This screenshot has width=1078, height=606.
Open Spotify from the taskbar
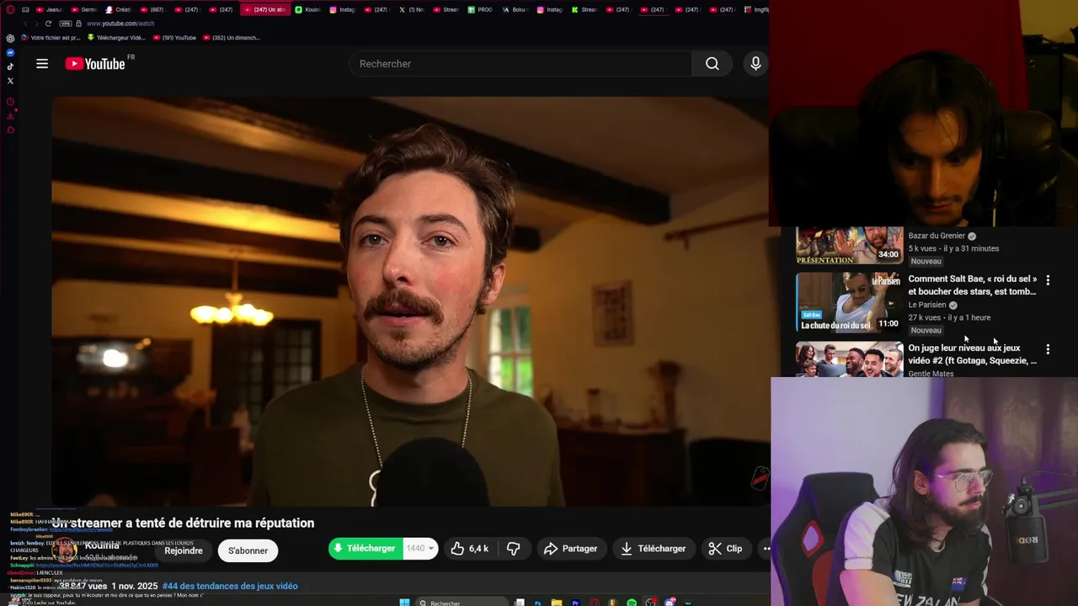pyautogui.click(x=632, y=603)
